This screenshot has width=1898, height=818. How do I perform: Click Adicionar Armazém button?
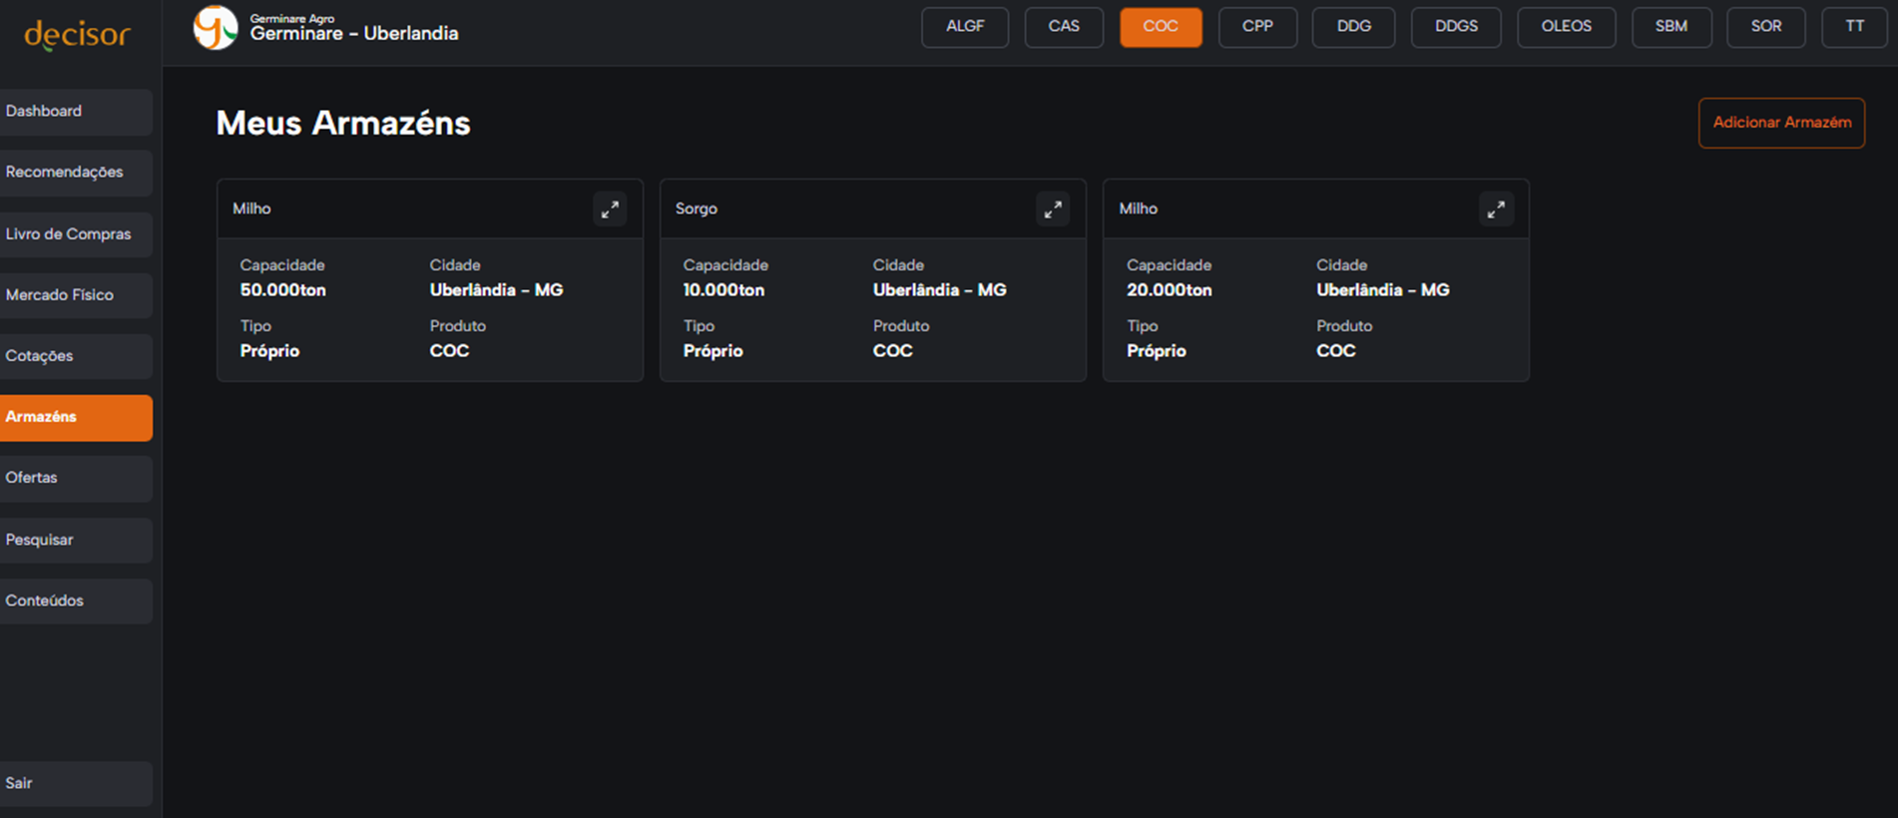coord(1781,123)
